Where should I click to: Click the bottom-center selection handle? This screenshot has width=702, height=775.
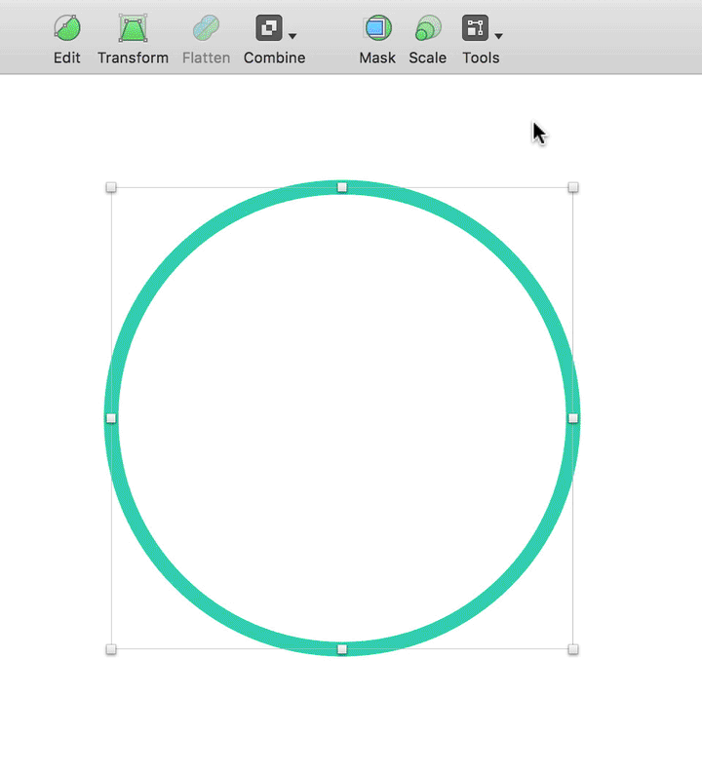[x=342, y=649]
